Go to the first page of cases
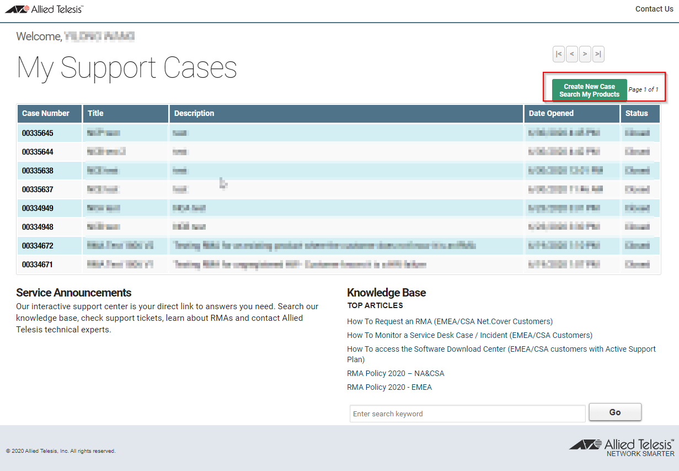 [x=559, y=54]
